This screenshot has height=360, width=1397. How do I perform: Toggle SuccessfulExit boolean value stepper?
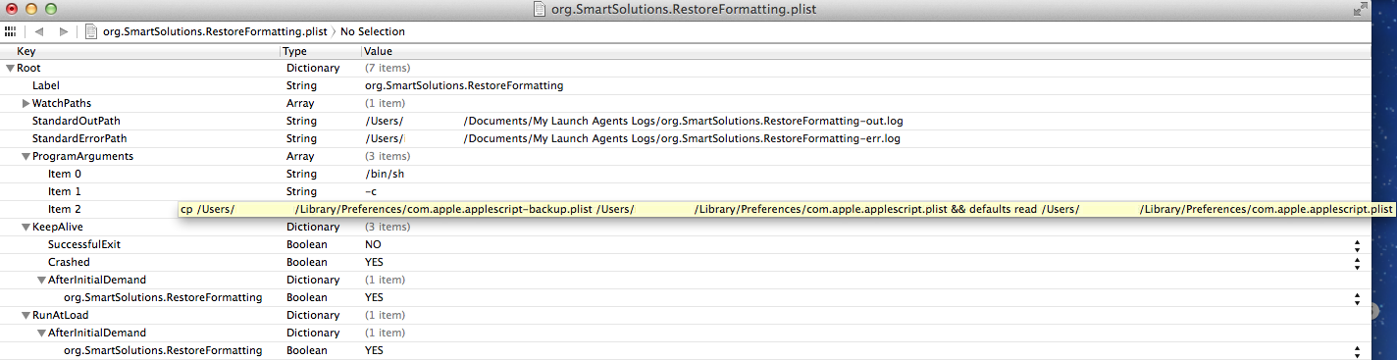click(x=1357, y=244)
